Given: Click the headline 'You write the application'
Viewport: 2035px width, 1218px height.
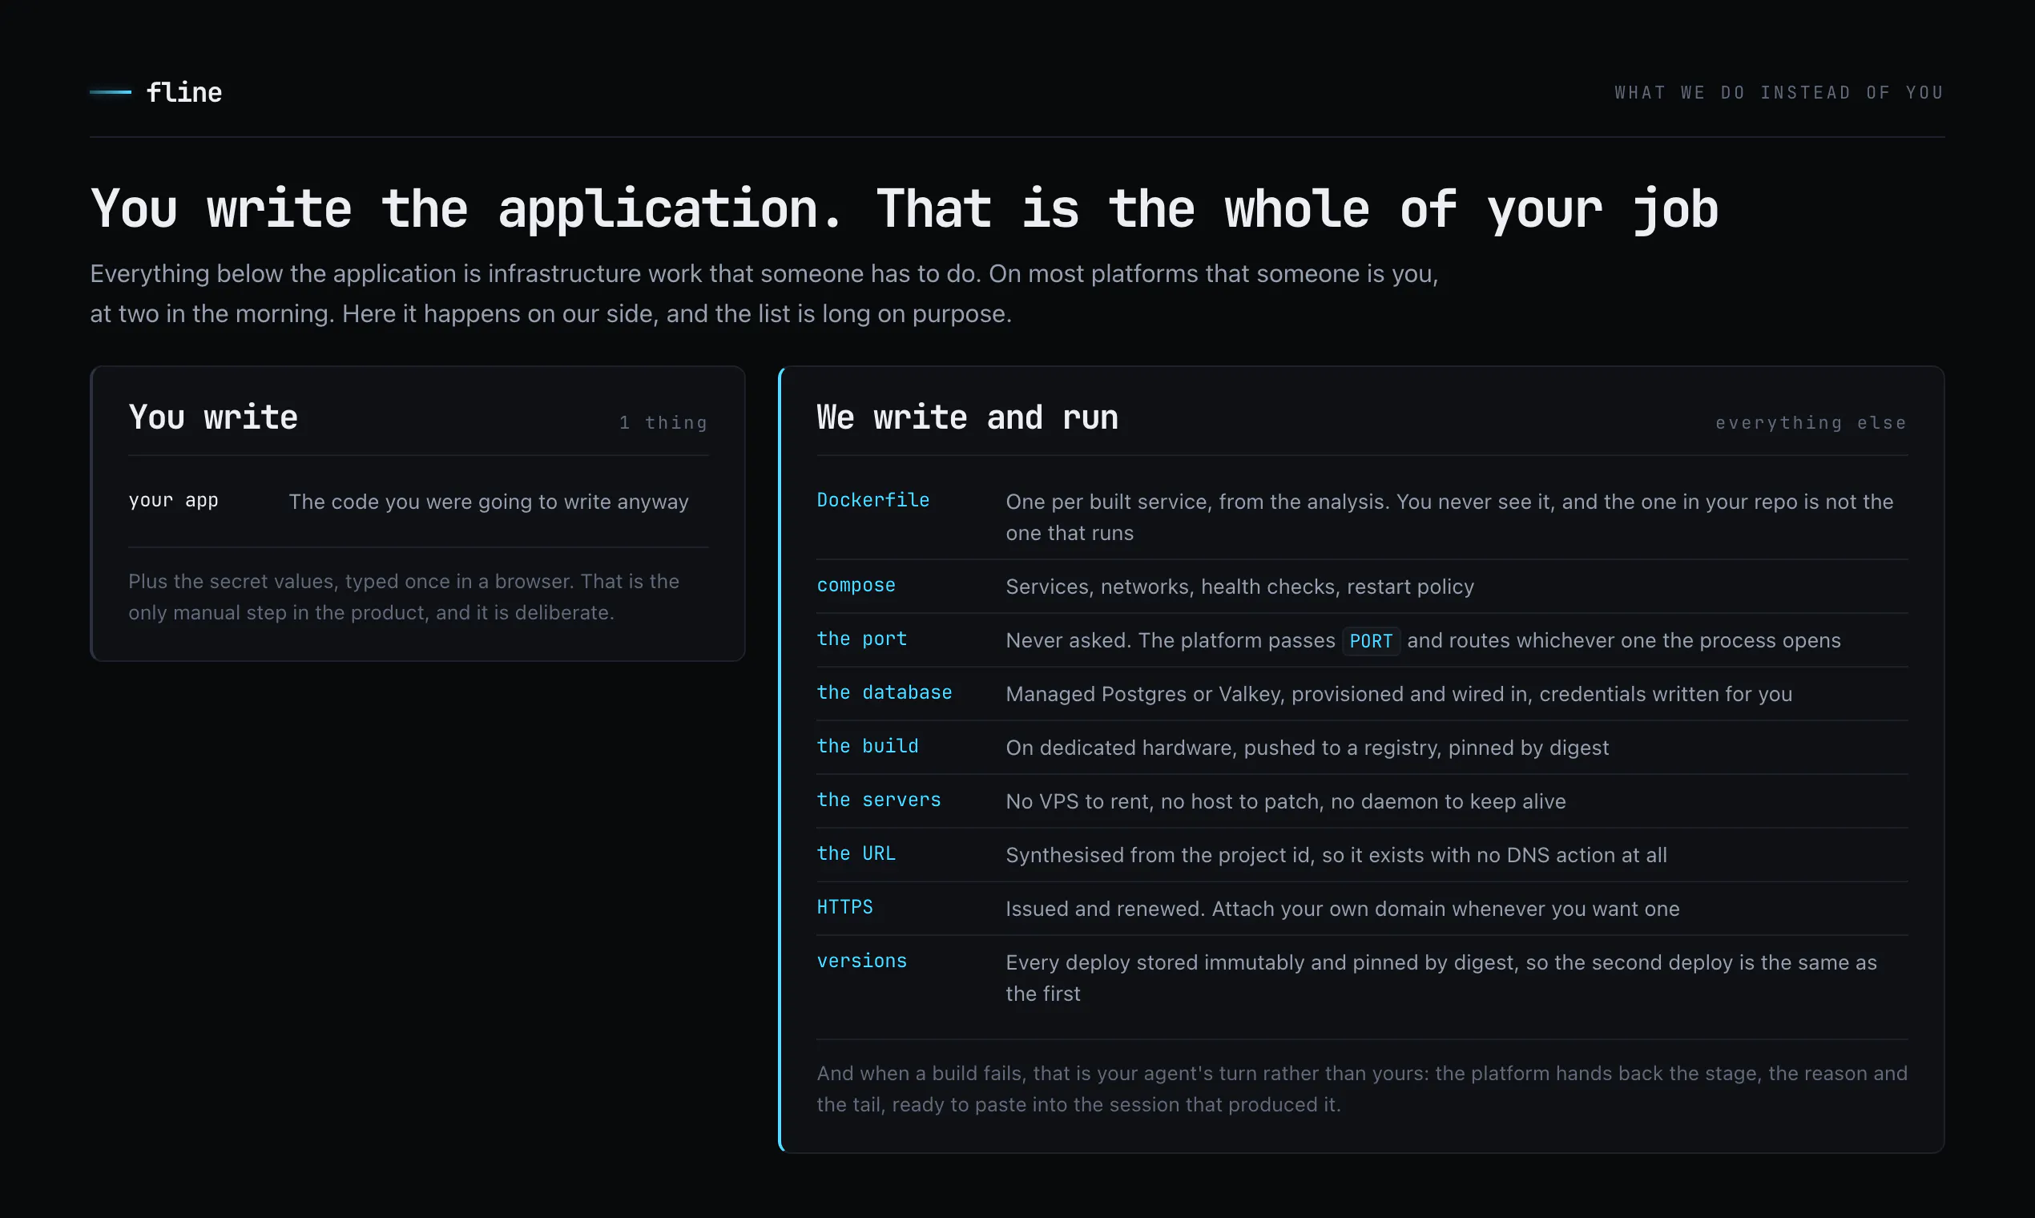Looking at the screenshot, I should click(905, 208).
